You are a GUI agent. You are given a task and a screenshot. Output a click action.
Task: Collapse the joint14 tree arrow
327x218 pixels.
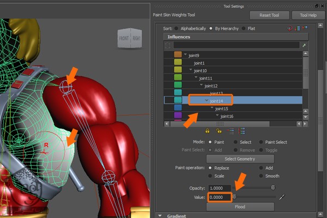click(x=207, y=100)
